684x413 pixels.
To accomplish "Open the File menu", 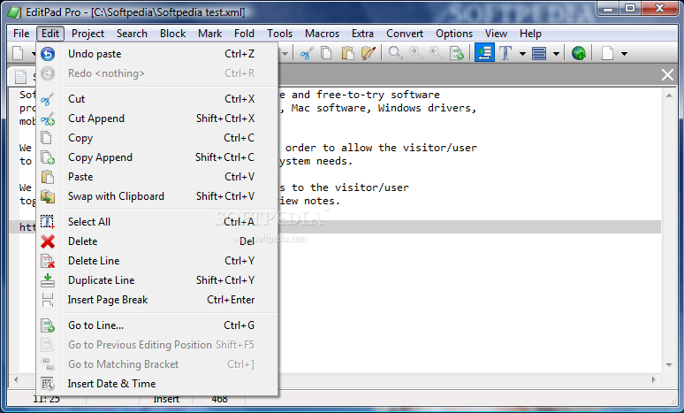I will (x=21, y=34).
